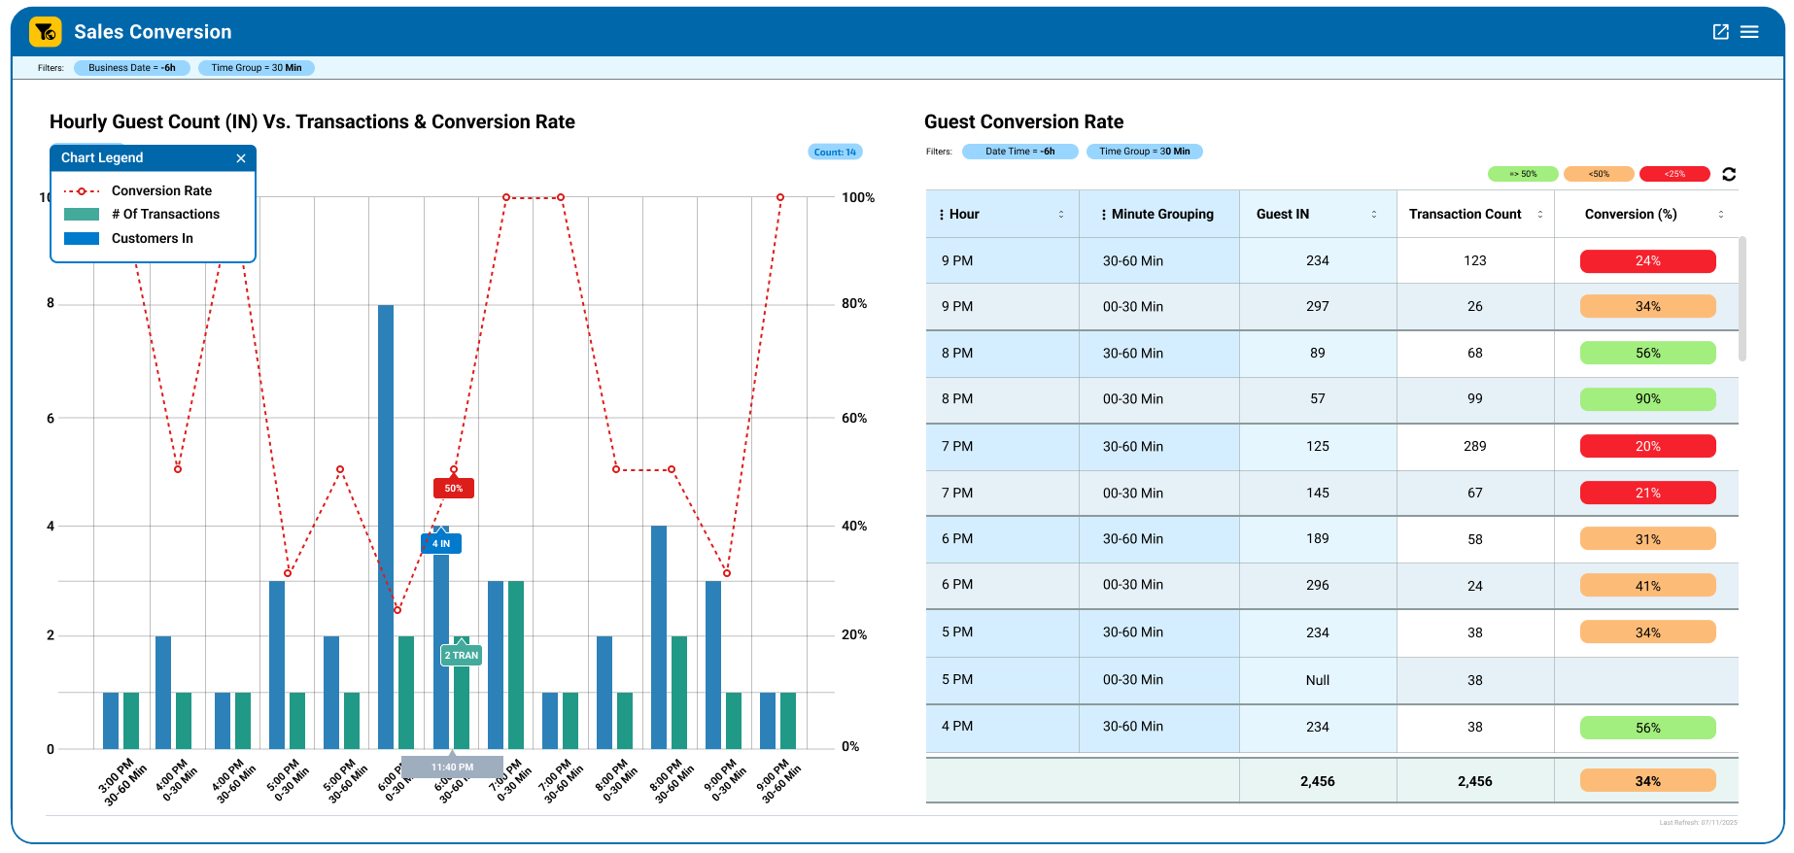The image size is (1794, 853).
Task: Click the Sales Conversion funnel logo icon
Action: click(x=45, y=32)
